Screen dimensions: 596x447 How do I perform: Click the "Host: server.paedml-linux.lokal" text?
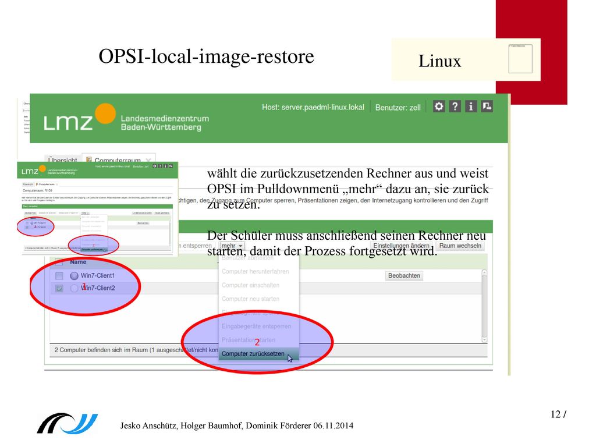point(313,107)
